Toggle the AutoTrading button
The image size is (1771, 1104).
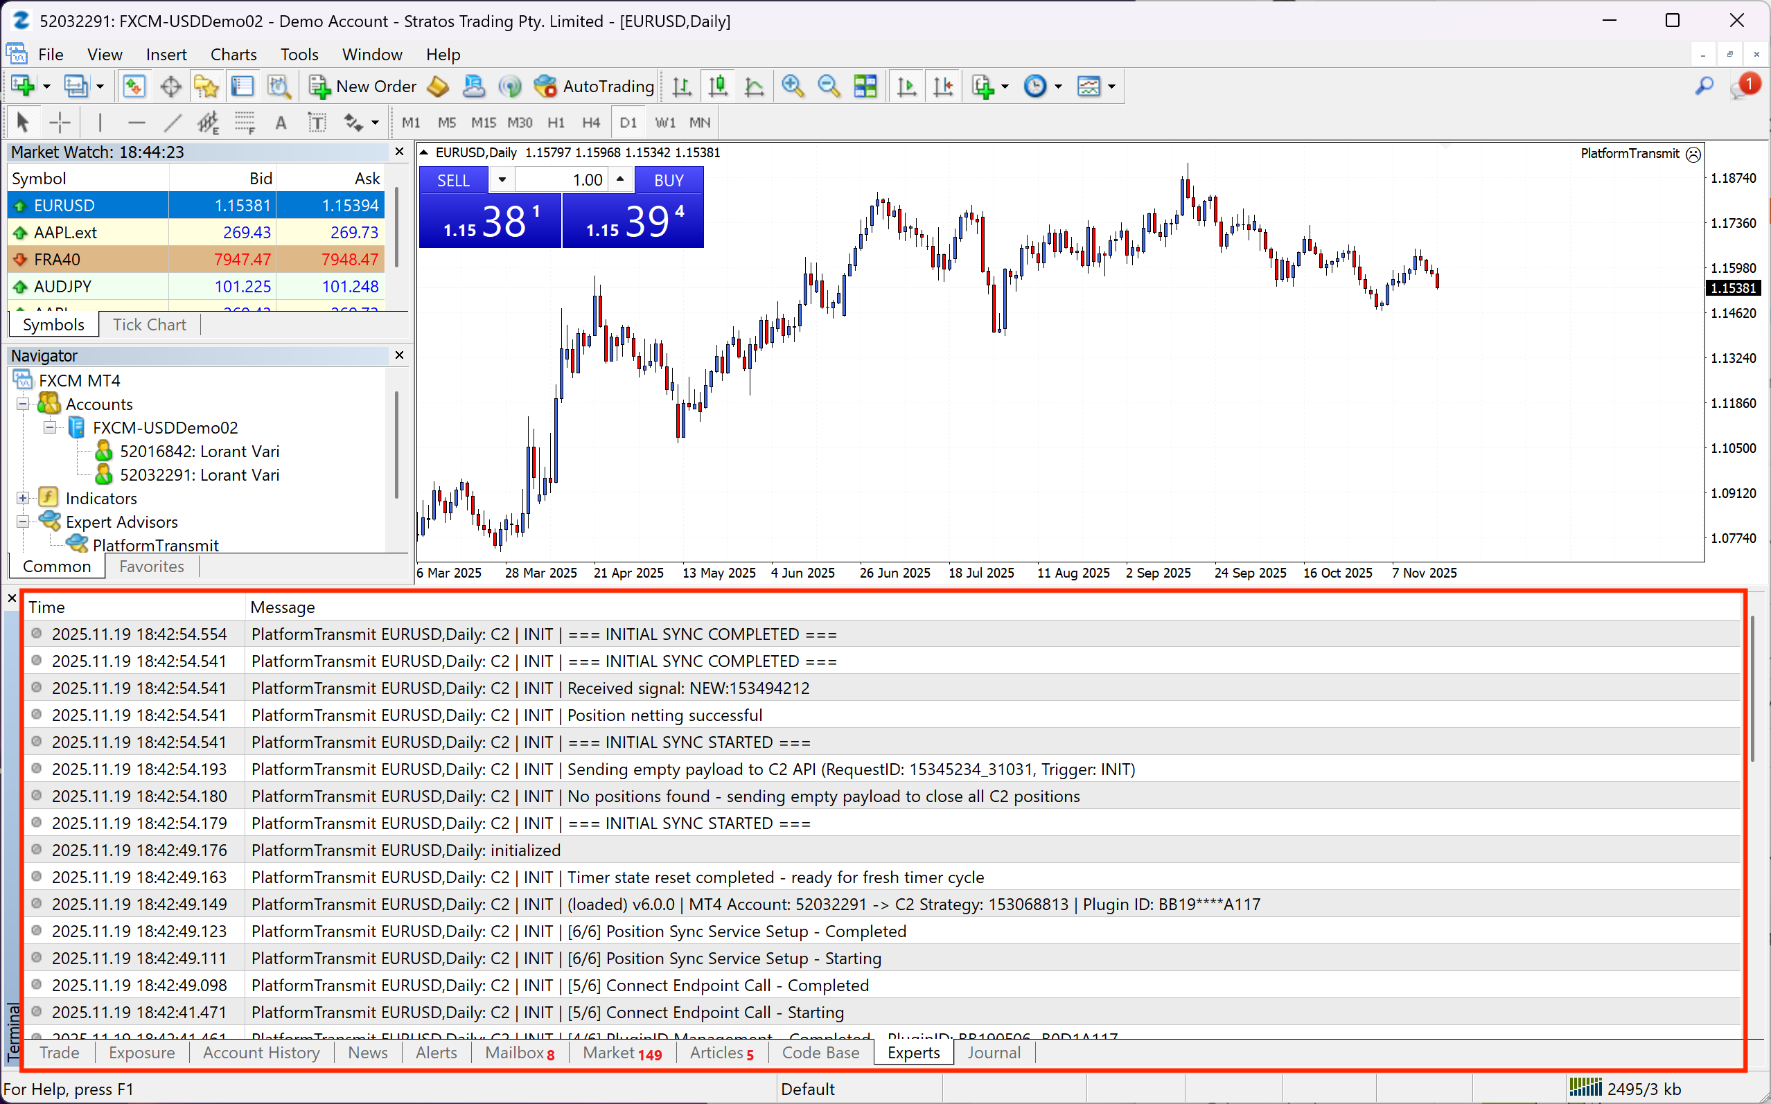(594, 86)
